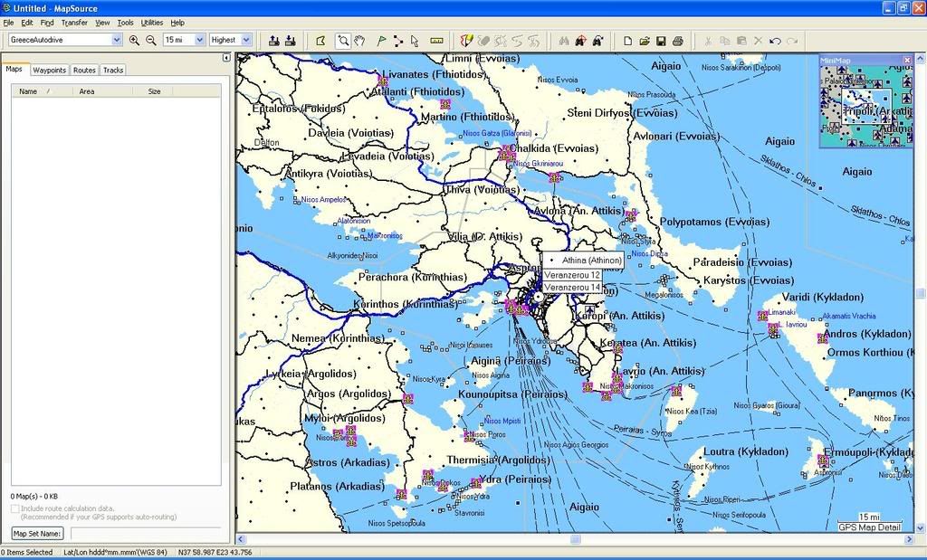This screenshot has height=560, width=927.
Task: Click the Cut scissors icon
Action: tap(708, 41)
